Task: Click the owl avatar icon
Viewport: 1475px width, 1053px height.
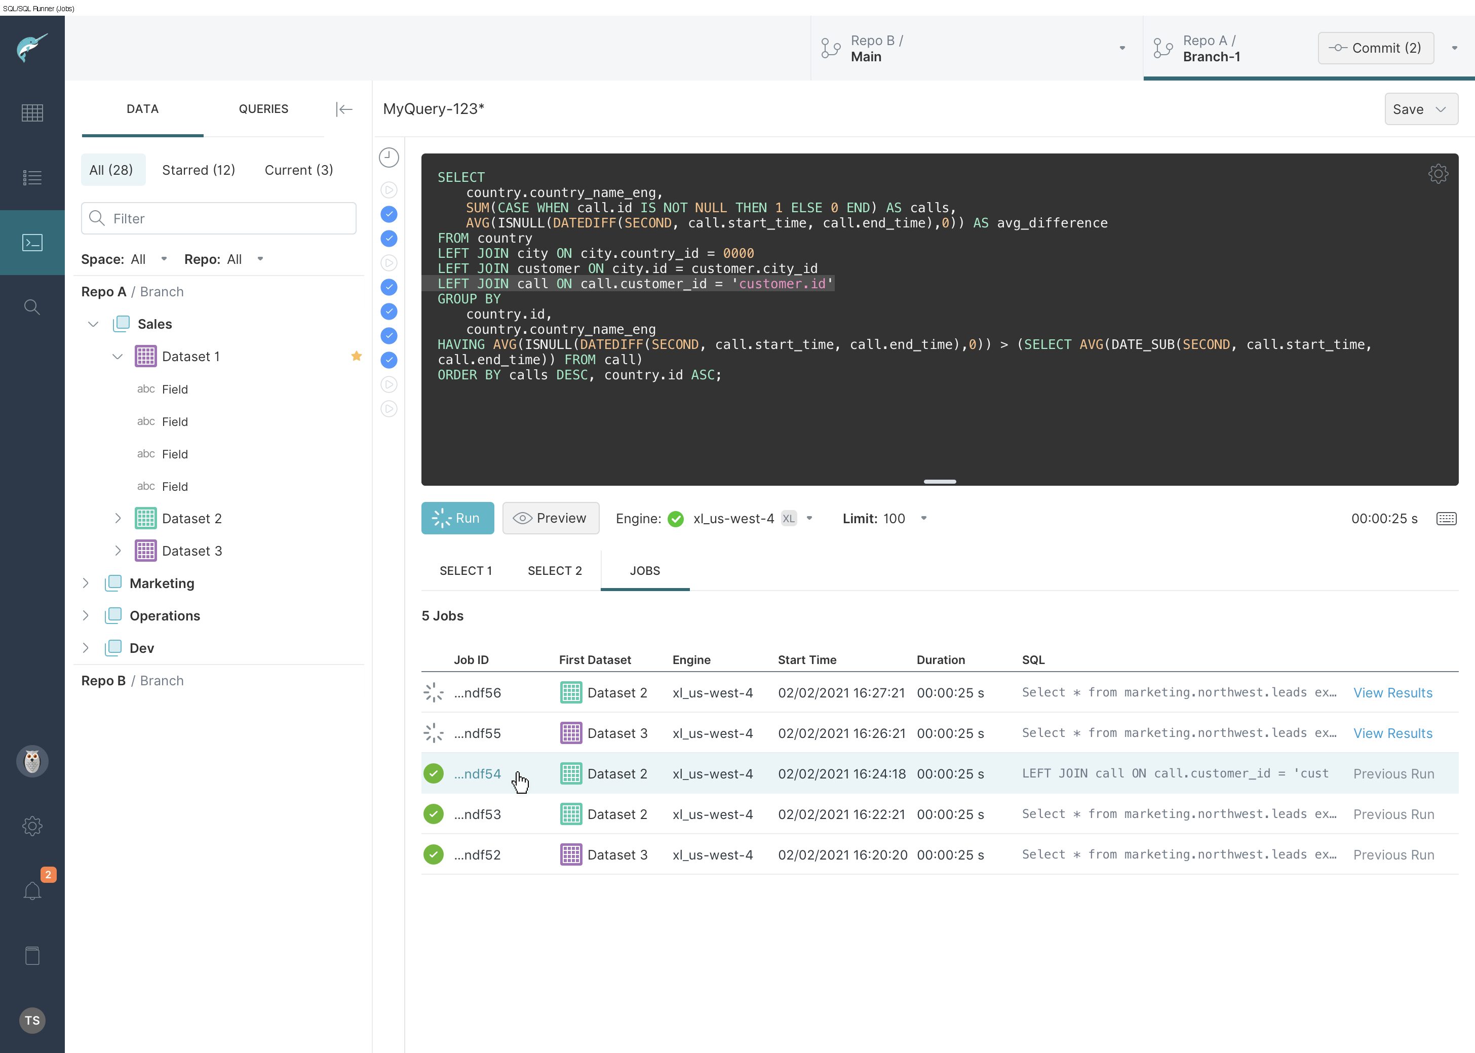Action: coord(32,761)
